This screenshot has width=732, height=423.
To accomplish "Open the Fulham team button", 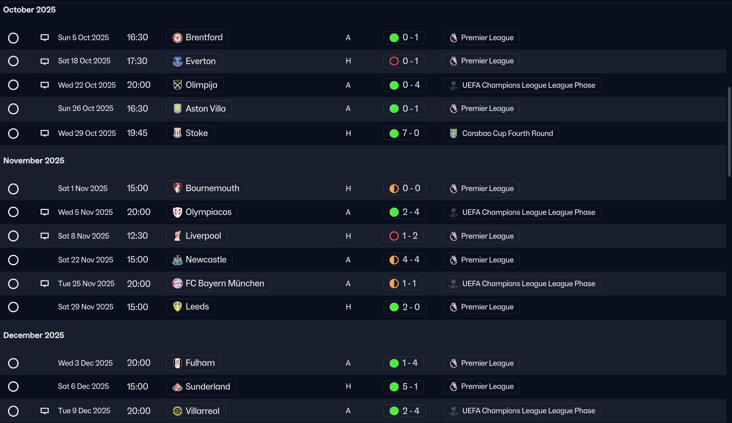I will coord(194,363).
